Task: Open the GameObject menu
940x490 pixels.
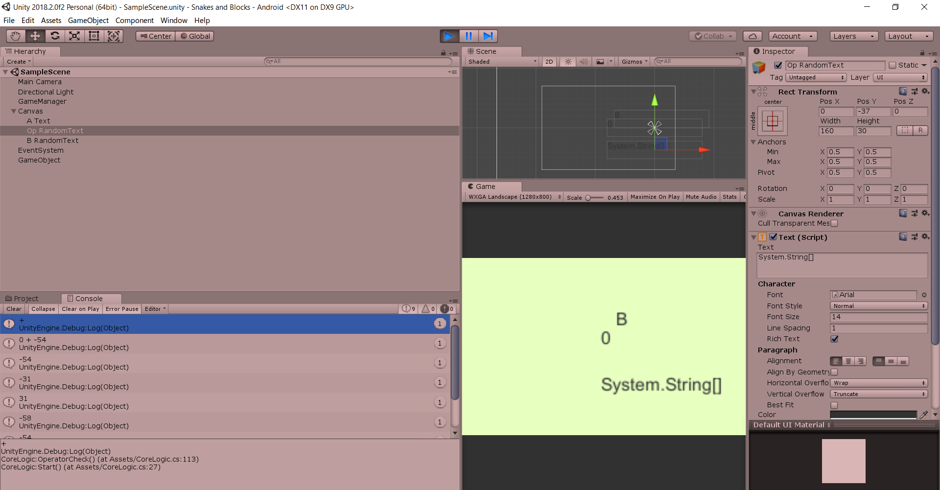Action: [x=88, y=20]
